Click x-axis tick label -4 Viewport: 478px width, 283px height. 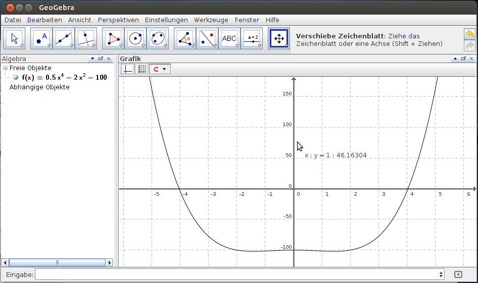185,194
